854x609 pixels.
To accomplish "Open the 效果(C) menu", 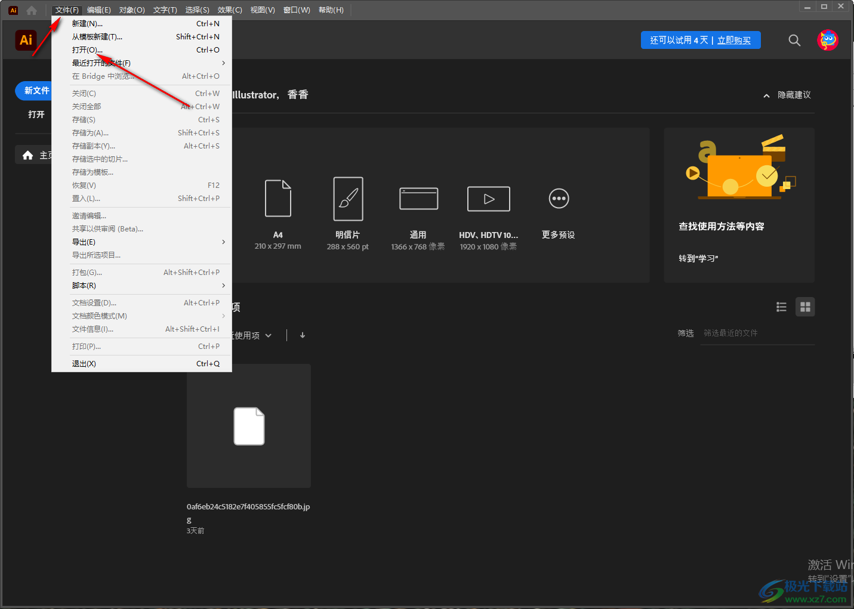I will point(230,10).
